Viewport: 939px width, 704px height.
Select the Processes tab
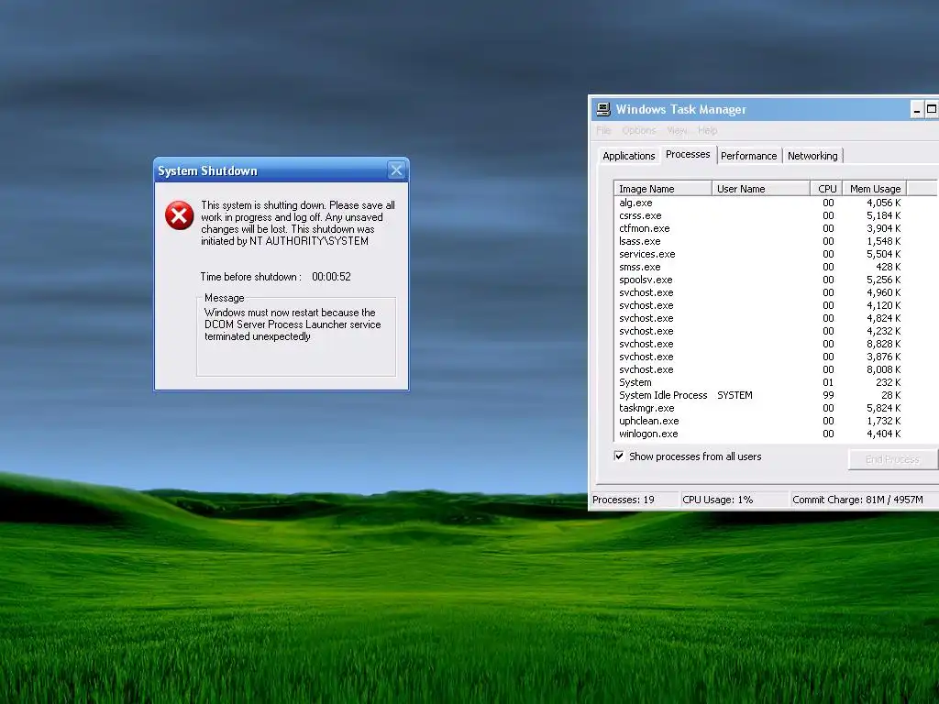pyautogui.click(x=688, y=154)
